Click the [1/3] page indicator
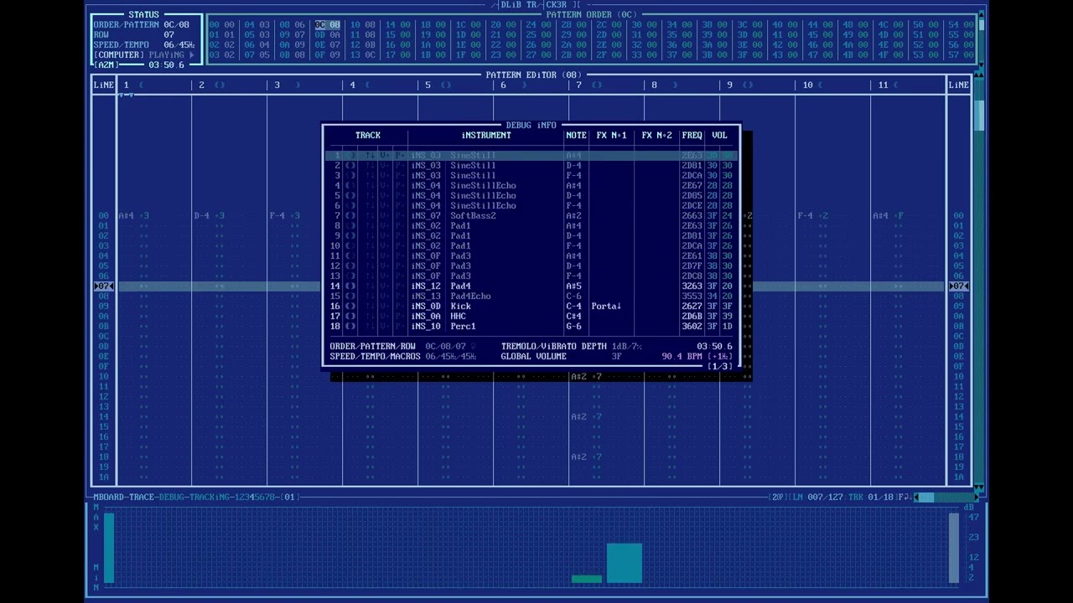 pos(720,367)
